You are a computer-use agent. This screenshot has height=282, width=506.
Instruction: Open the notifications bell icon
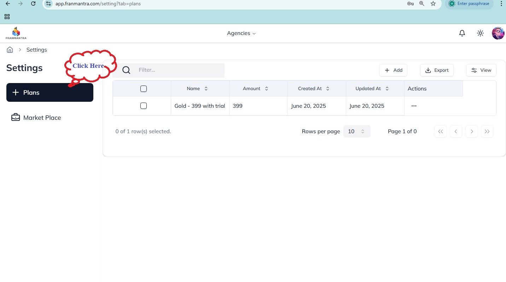click(462, 33)
